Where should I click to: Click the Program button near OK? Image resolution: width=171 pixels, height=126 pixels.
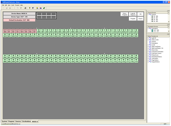(133, 19)
